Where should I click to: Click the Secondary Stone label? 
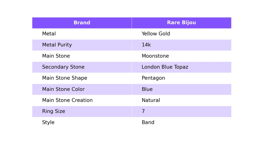[63, 67]
